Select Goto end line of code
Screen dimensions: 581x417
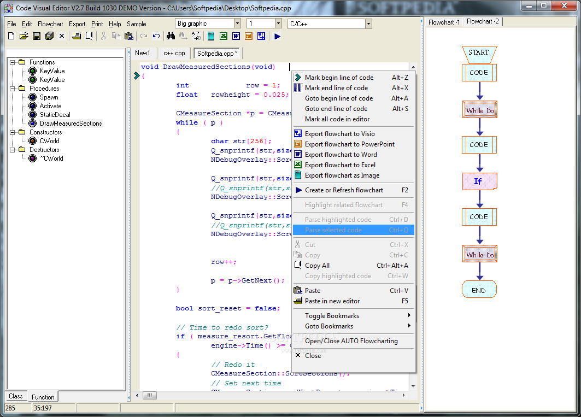coord(354,109)
